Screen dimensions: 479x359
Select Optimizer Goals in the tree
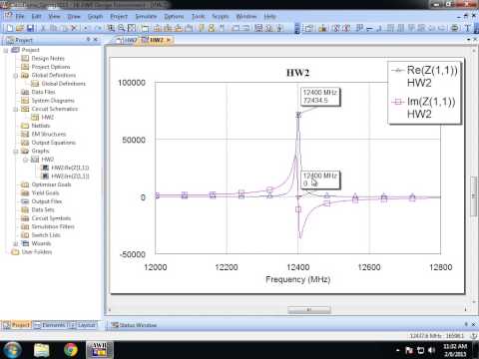pyautogui.click(x=51, y=184)
